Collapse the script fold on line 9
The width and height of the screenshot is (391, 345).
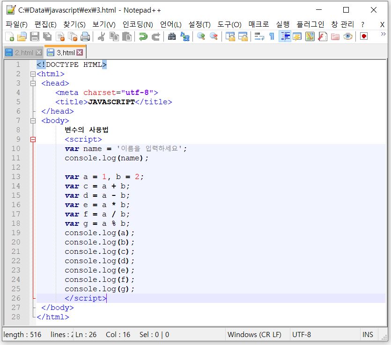[33, 139]
